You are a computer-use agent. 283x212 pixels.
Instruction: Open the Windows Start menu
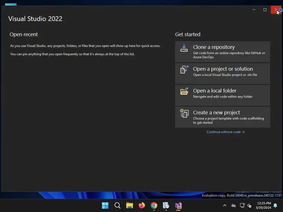105,205
